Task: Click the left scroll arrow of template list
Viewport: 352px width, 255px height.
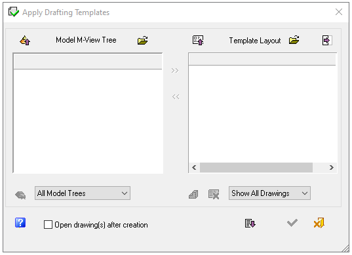Action: (x=194, y=167)
